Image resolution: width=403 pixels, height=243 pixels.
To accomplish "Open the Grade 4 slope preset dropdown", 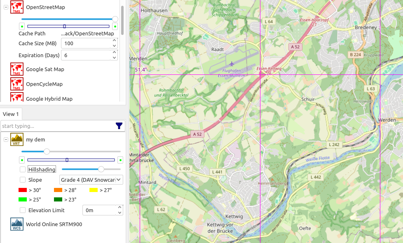I will point(91,180).
